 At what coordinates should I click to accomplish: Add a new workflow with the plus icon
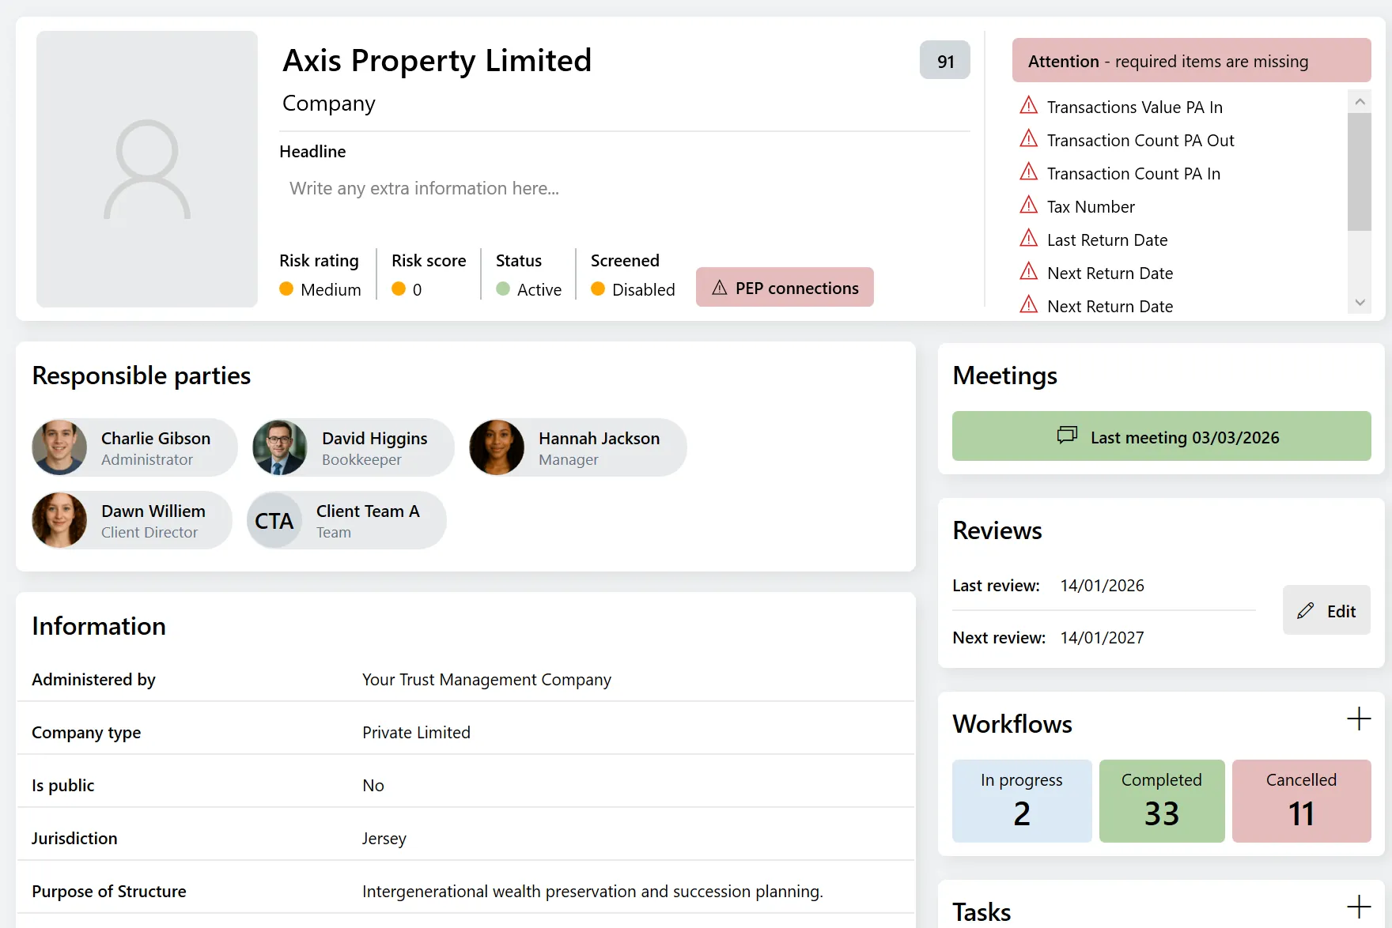point(1358,719)
